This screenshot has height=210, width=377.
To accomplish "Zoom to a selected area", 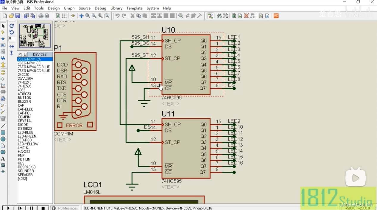I will point(107,16).
